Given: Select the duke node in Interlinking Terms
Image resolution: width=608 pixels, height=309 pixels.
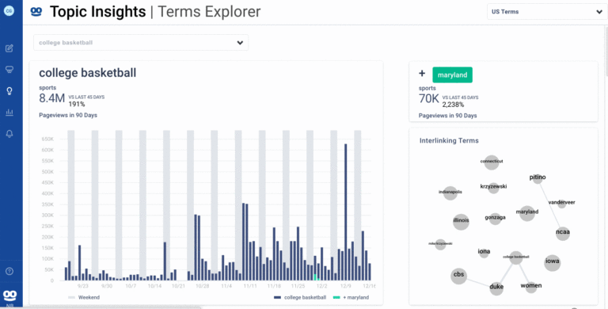Looking at the screenshot, I should 496,288.
